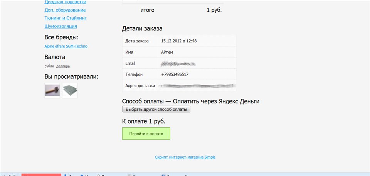This screenshot has height=176, width=370.
Task: Switch currency to доллары
Action: pos(63,66)
